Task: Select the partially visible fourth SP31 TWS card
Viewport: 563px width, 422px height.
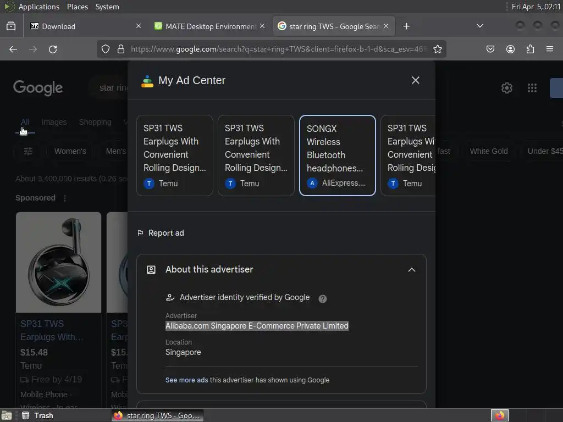Action: (x=409, y=156)
